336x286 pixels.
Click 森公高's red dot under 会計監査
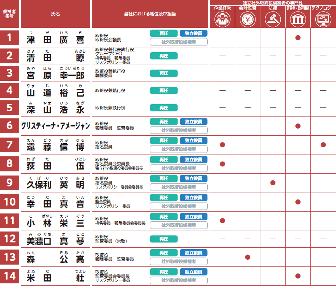[x=248, y=257]
